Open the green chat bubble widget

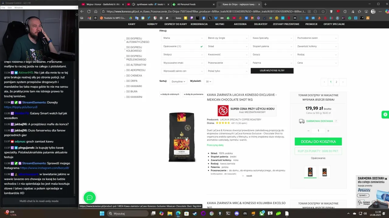[90, 198]
